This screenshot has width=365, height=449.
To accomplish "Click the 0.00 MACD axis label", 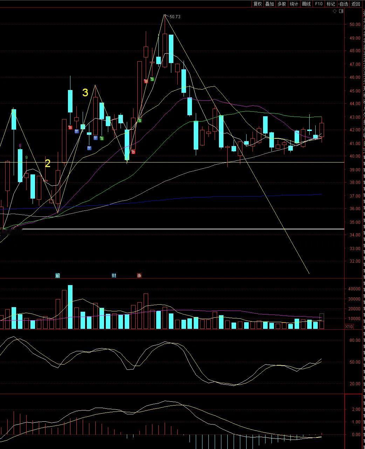I will 356,435.
